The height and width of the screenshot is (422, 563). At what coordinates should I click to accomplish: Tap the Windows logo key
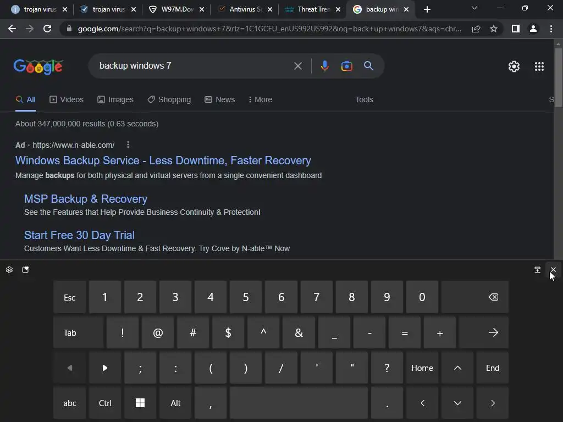(x=140, y=403)
